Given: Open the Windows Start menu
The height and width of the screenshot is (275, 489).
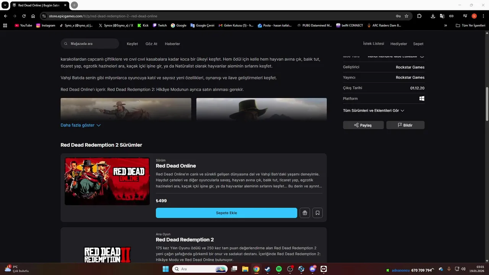Looking at the screenshot, I should click(x=165, y=269).
